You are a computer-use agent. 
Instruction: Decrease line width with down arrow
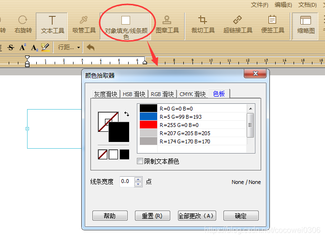138,184
